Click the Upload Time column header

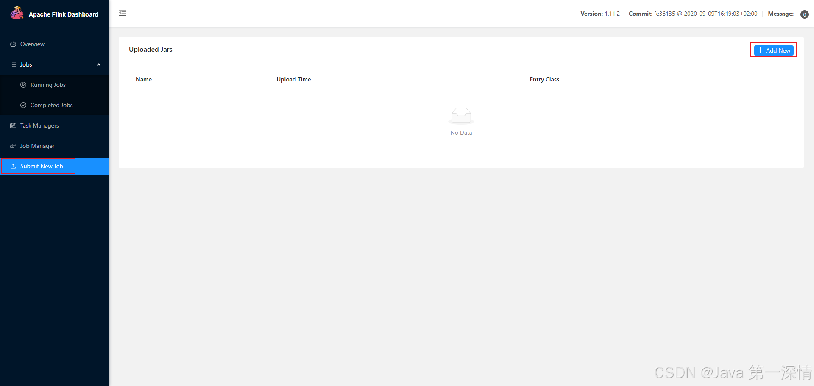coord(294,79)
